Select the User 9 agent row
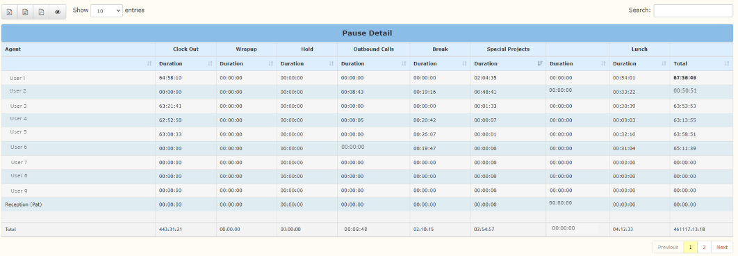The height and width of the screenshot is (258, 738). pyautogui.click(x=367, y=191)
